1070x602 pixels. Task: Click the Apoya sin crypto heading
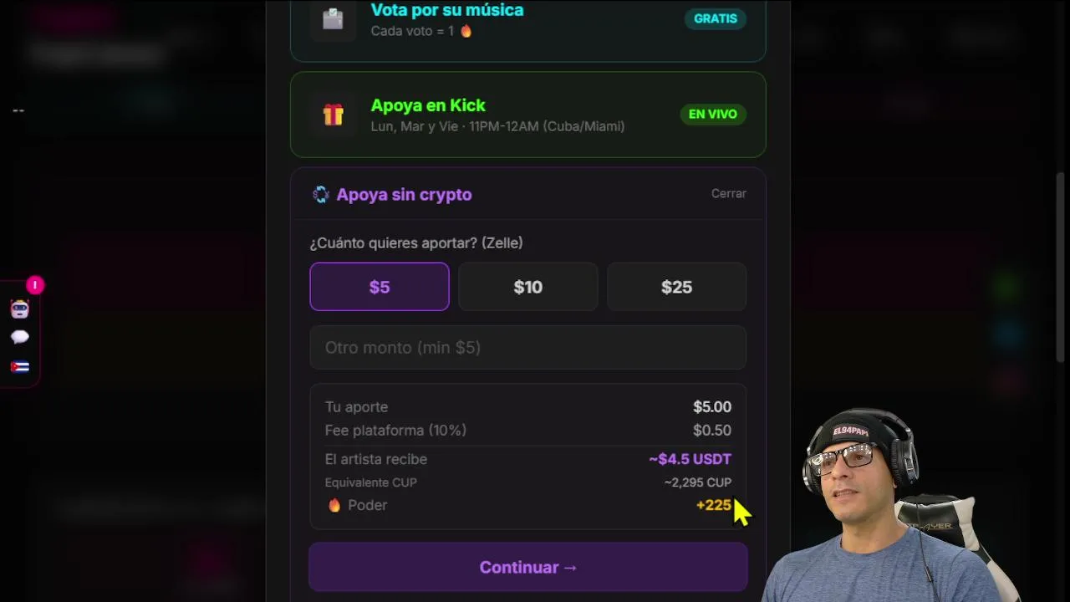404,195
